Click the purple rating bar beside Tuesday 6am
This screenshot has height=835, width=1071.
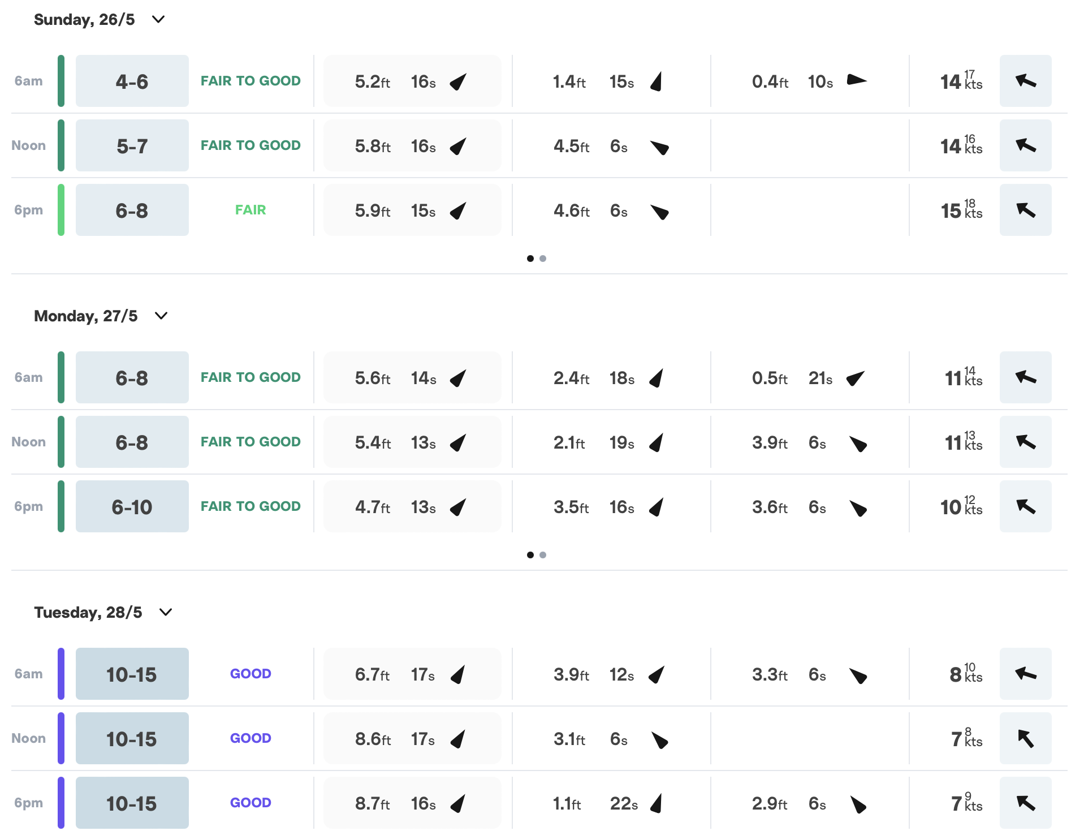point(61,674)
